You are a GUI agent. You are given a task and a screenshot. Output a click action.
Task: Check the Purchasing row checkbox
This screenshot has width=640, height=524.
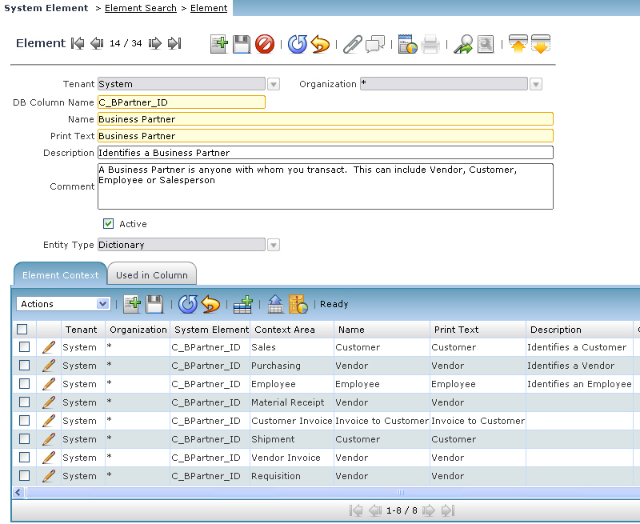tap(24, 366)
